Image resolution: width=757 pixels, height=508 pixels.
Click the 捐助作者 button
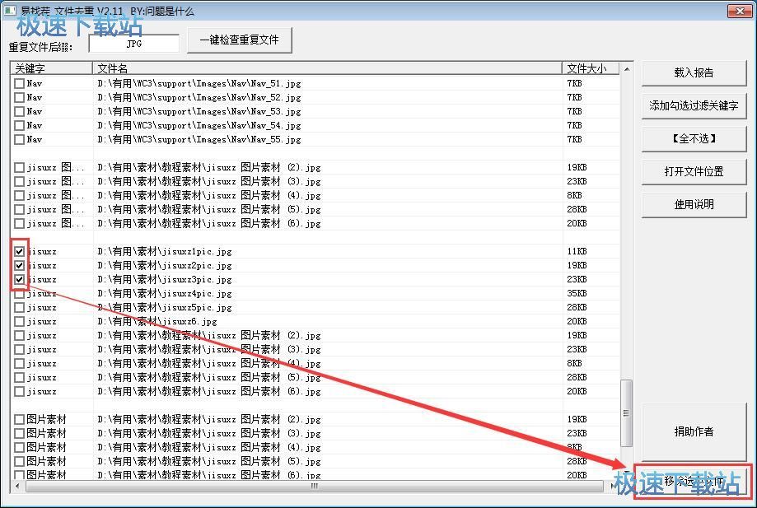(694, 431)
